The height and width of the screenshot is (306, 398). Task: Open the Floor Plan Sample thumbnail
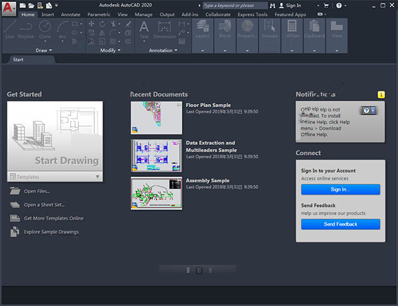coord(156,117)
